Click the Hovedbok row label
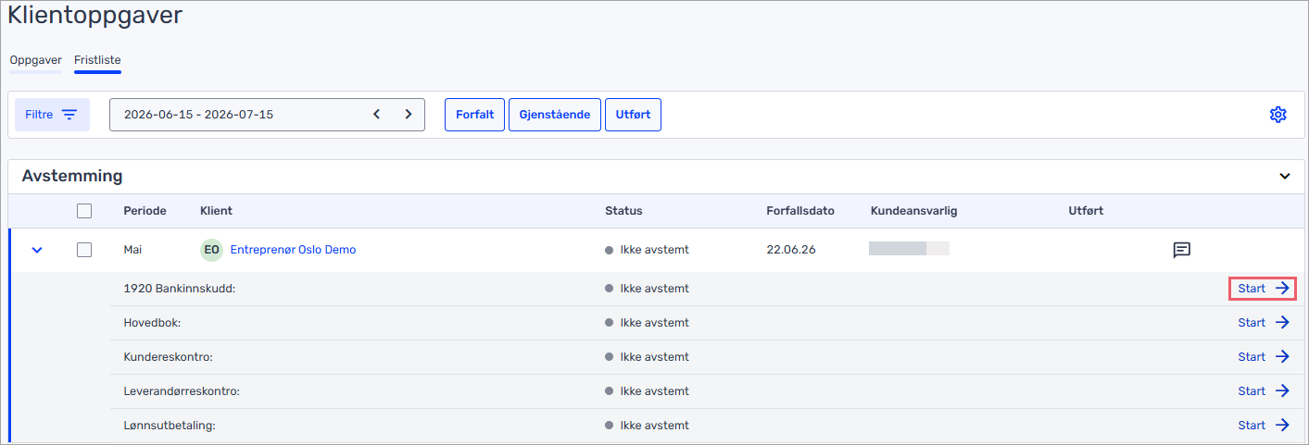Screen dimensions: 1309x445 pos(152,323)
